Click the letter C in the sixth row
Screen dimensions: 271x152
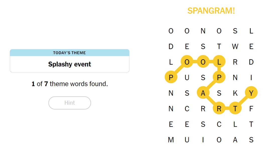(x=187, y=108)
